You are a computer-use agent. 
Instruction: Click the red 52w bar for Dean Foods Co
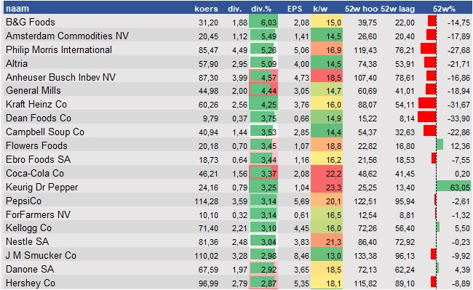pos(427,117)
